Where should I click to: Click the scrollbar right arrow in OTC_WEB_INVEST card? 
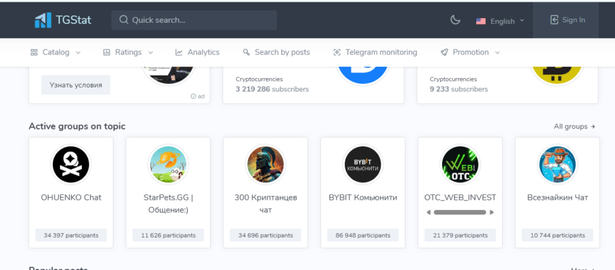[491, 212]
